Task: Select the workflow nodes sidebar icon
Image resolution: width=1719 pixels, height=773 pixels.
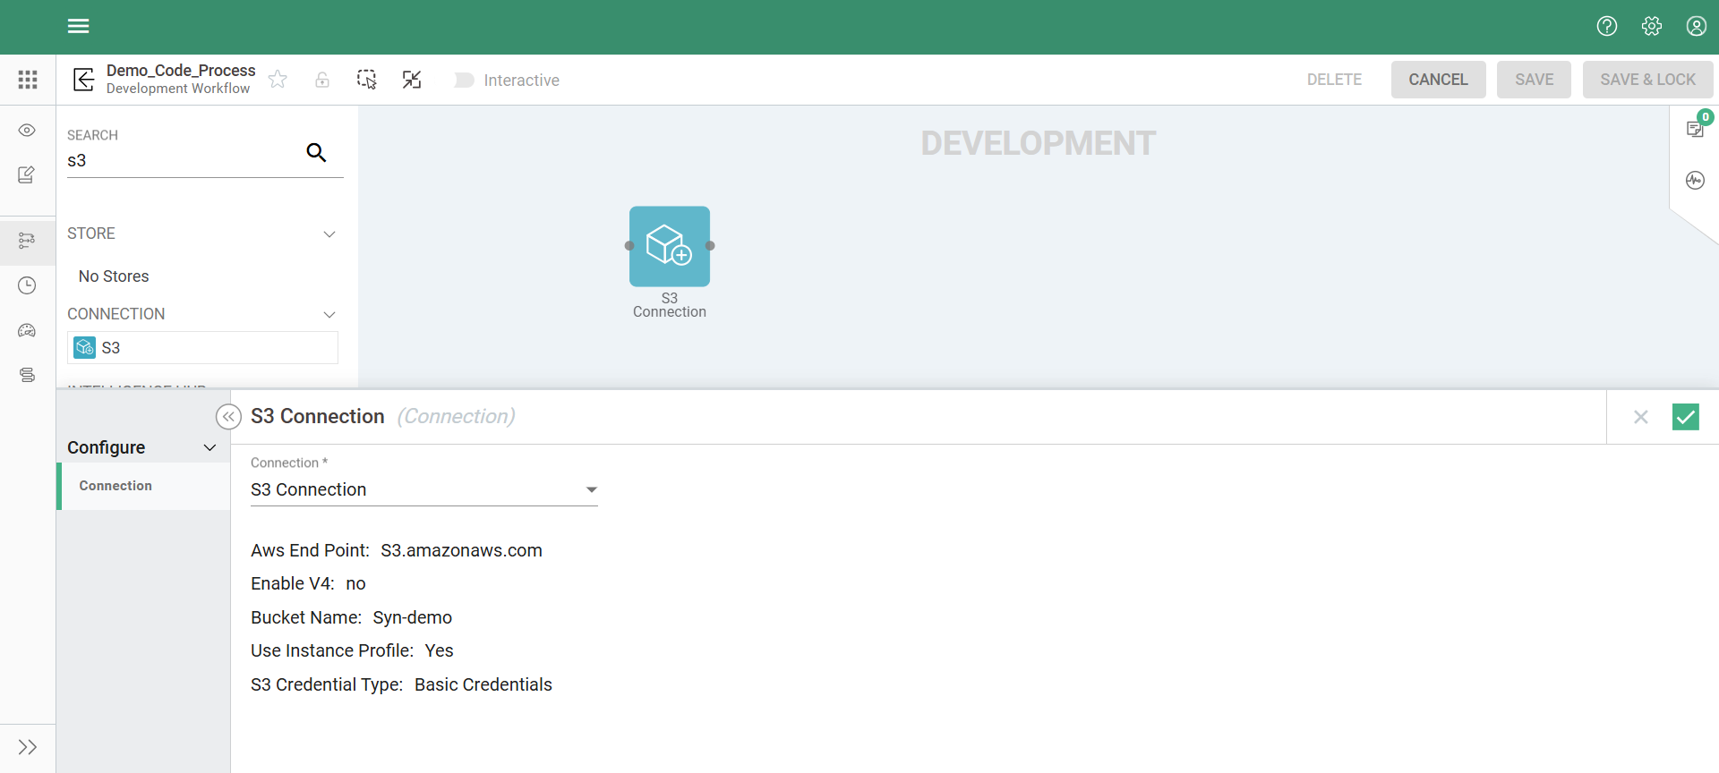Action: [27, 241]
